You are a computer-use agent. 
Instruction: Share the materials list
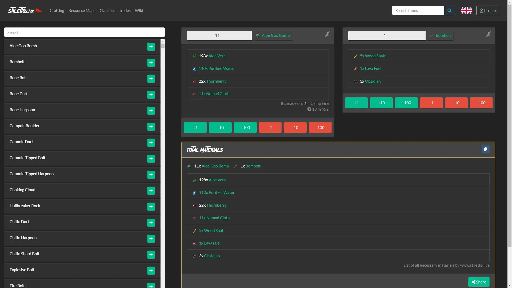click(x=479, y=282)
